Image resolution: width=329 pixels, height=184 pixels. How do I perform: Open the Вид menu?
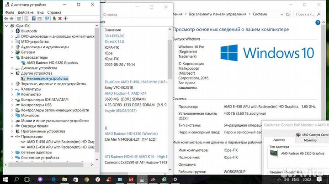tap(41, 12)
